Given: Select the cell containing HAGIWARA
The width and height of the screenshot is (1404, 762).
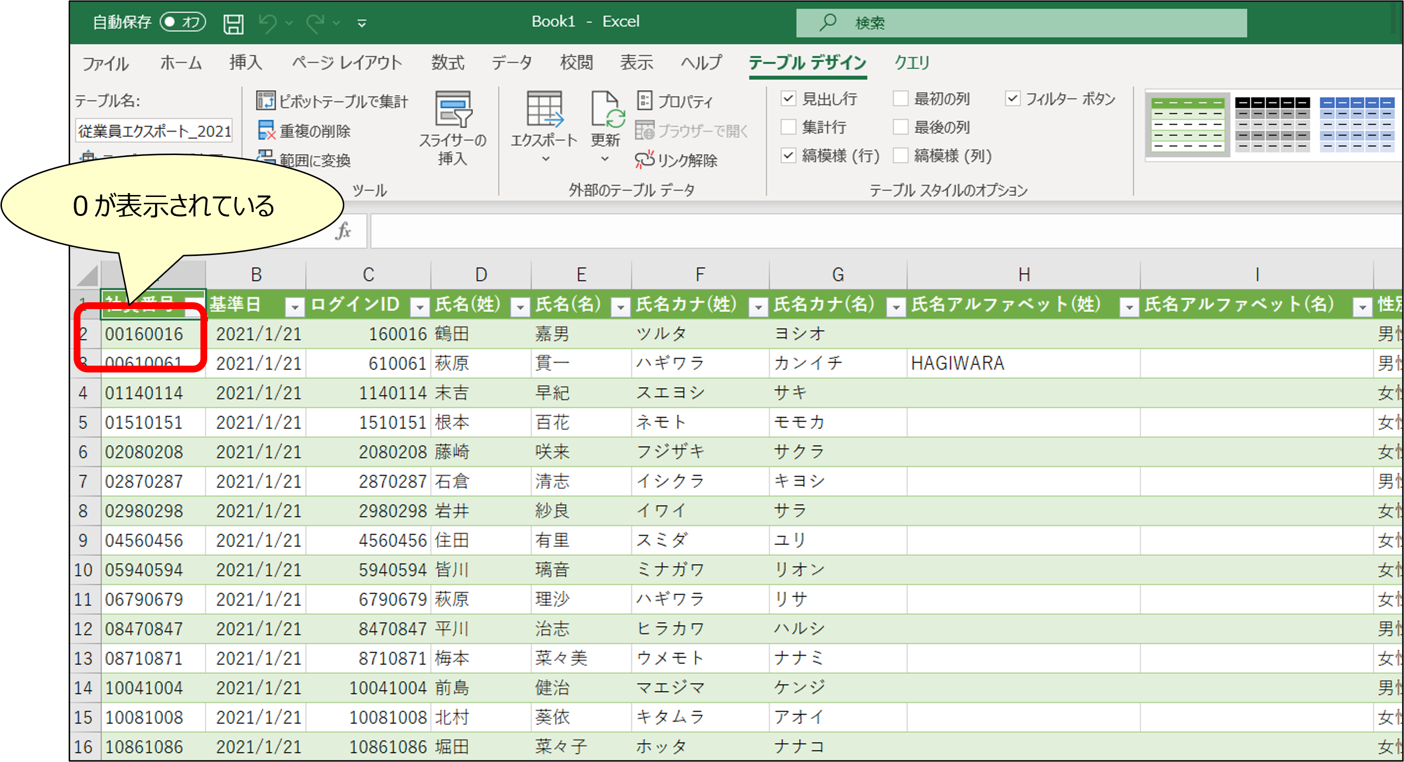Looking at the screenshot, I should click(x=1024, y=363).
